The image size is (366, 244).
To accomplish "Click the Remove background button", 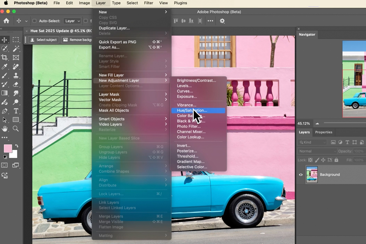I will [x=78, y=40].
